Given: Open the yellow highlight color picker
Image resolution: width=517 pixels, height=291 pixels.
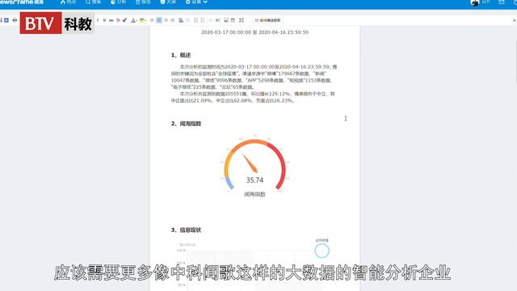Looking at the screenshot, I should pos(142,20).
